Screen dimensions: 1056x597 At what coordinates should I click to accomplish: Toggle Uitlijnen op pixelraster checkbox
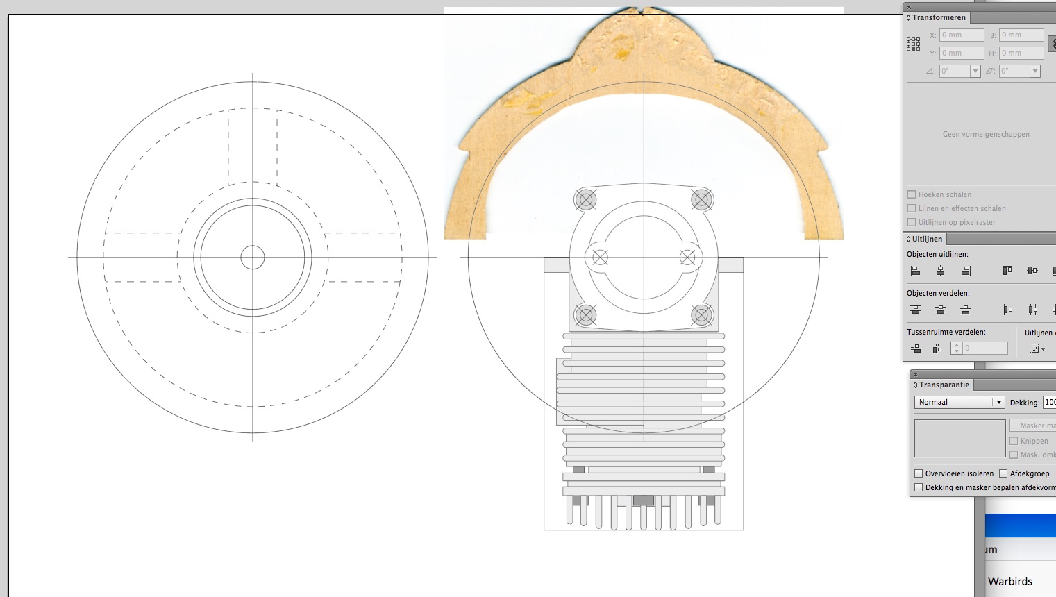[x=912, y=222]
